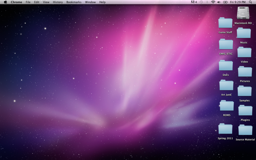The width and height of the screenshot is (256, 160).
Task: Open the File menu
Action: pos(28,2)
